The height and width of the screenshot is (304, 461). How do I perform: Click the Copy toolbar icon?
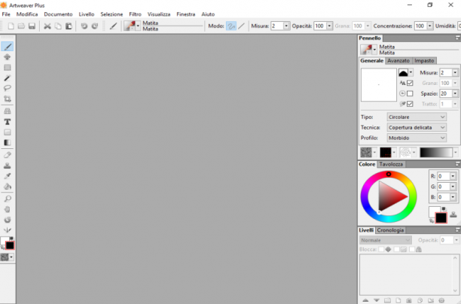coord(58,26)
